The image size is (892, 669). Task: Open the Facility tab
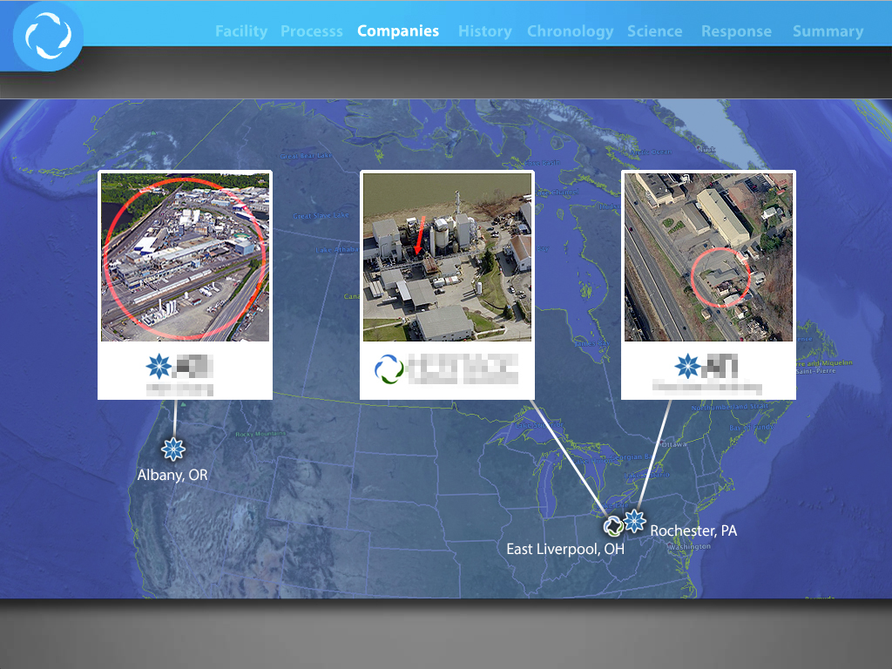[241, 31]
